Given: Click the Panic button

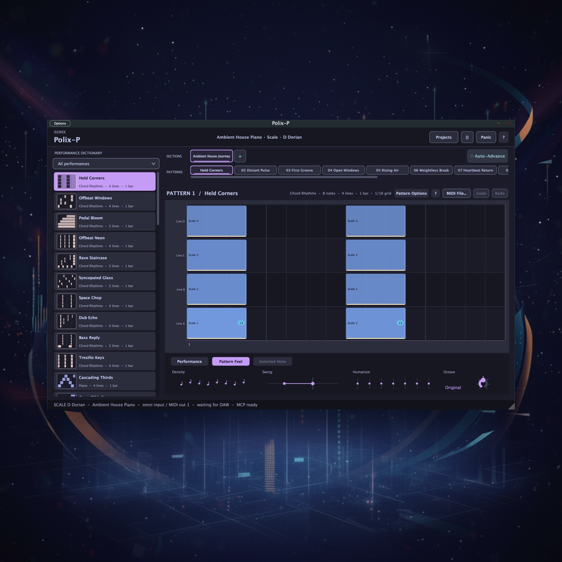Looking at the screenshot, I should (x=486, y=137).
